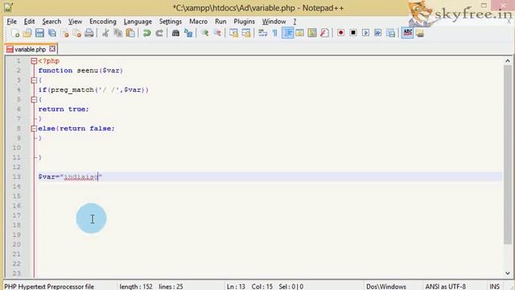
Task: Close the variable.php tab
Action: tap(52, 49)
